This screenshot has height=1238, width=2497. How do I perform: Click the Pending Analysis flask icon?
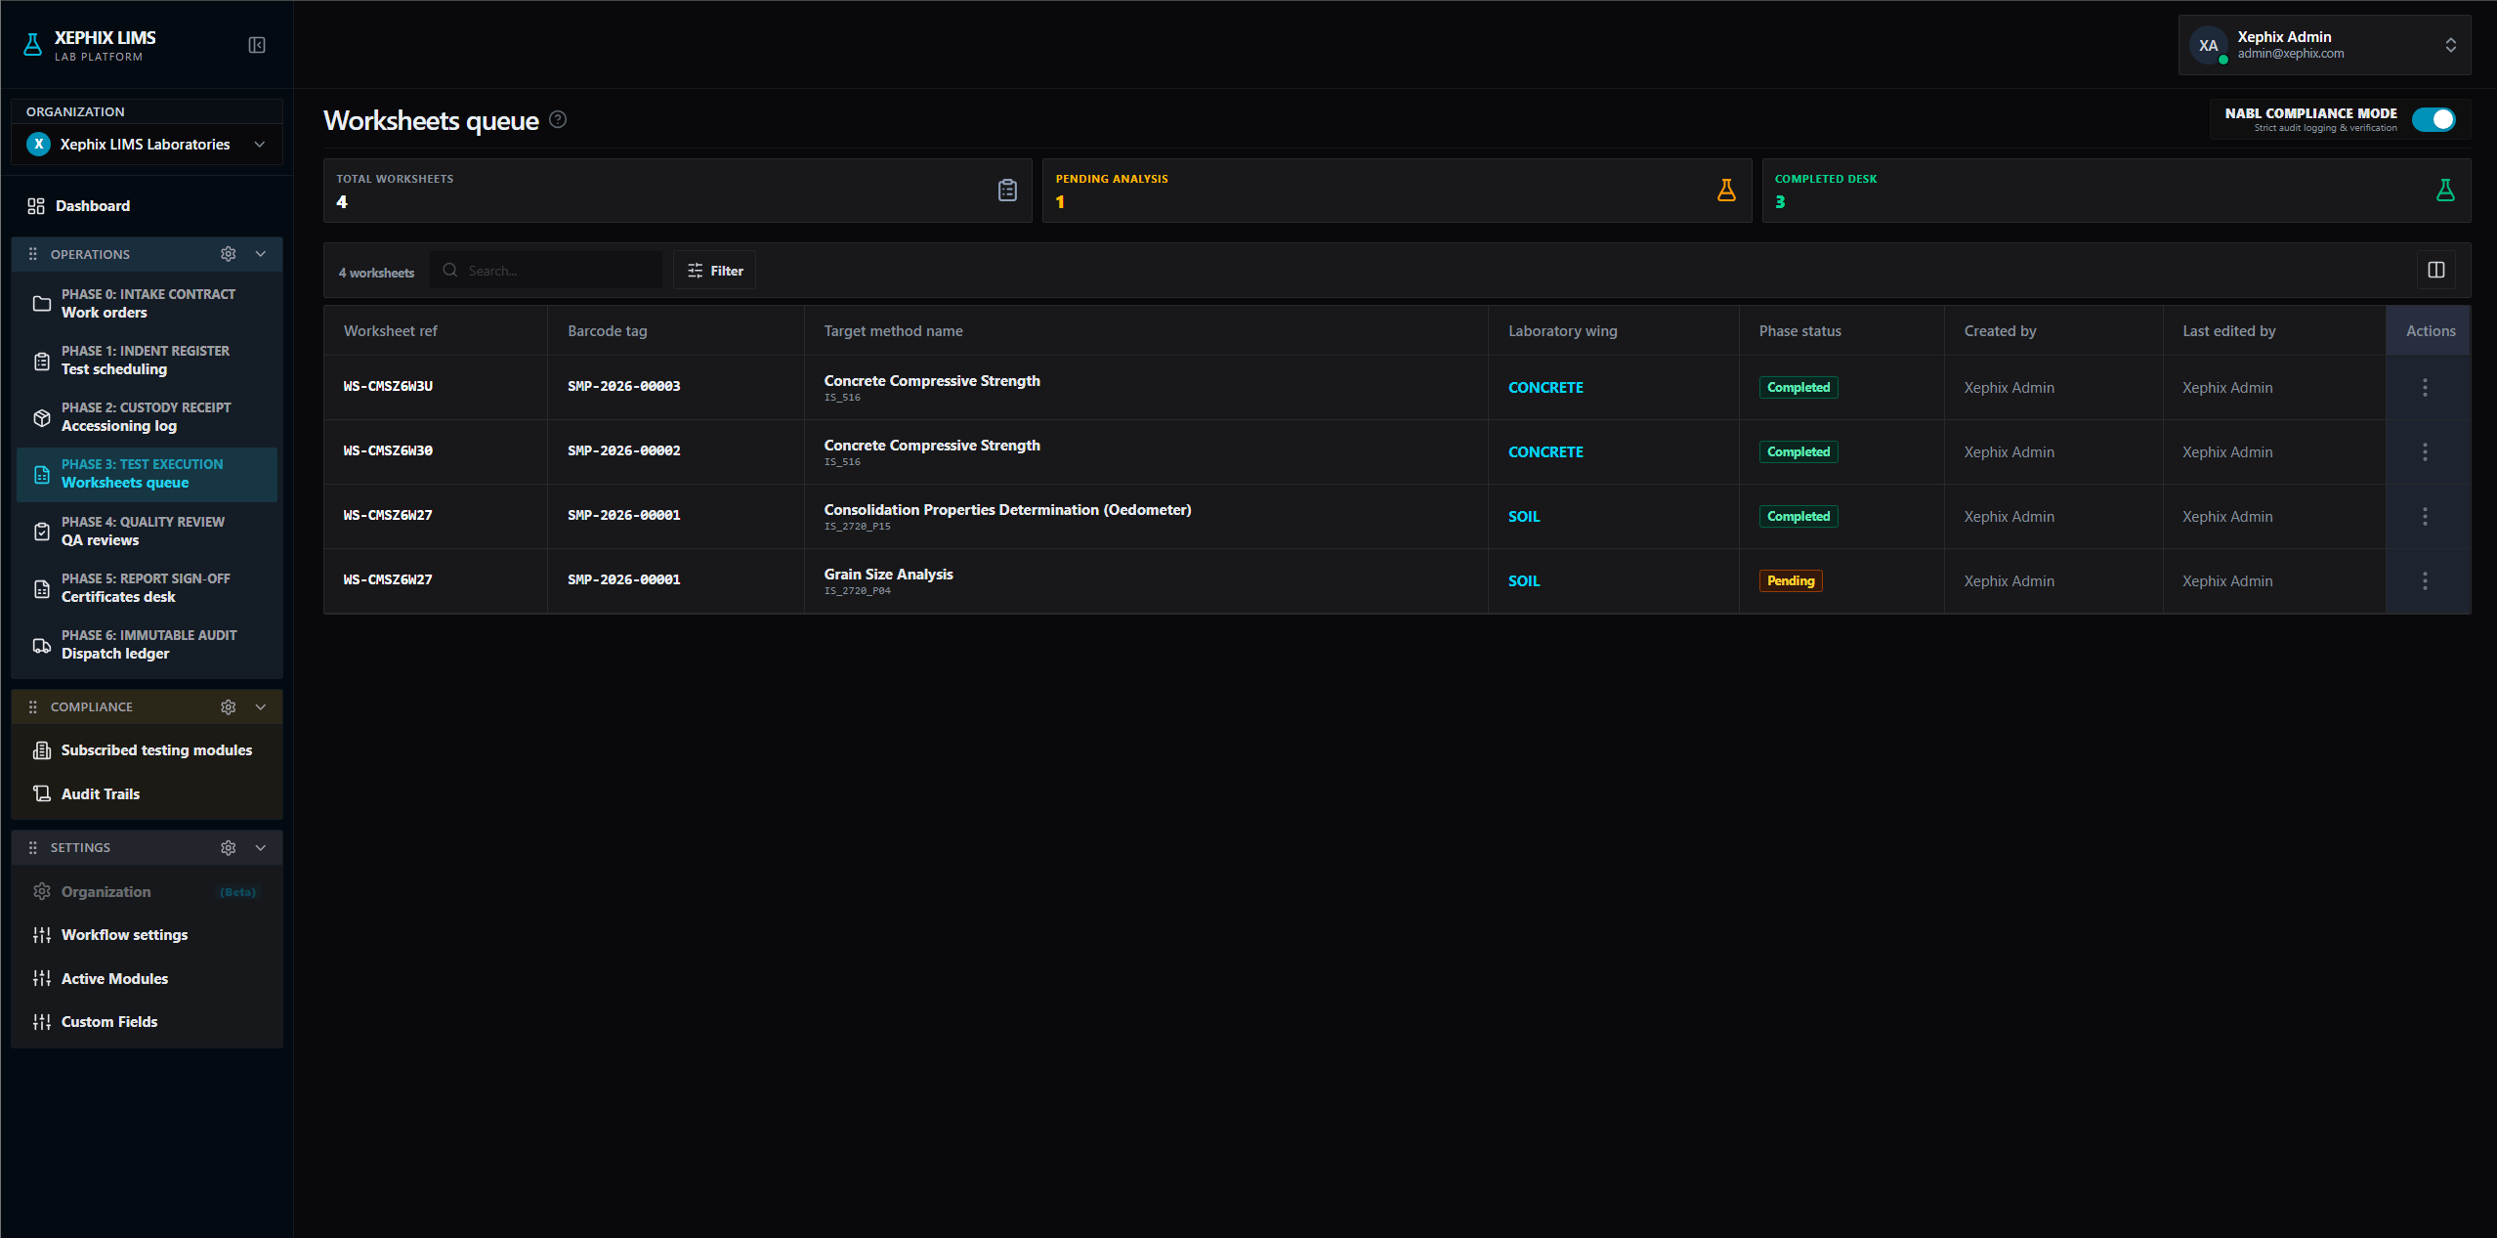coord(1726,191)
